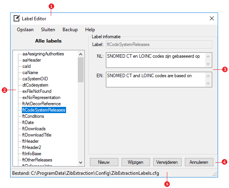Image resolution: width=229 pixels, height=188 pixels.
Task: Click the Wijzigen button
Action: (136, 162)
